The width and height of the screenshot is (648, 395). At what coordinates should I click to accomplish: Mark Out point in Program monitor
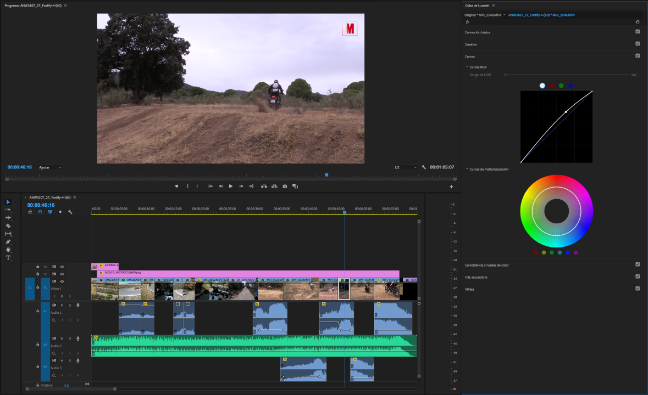coord(197,187)
